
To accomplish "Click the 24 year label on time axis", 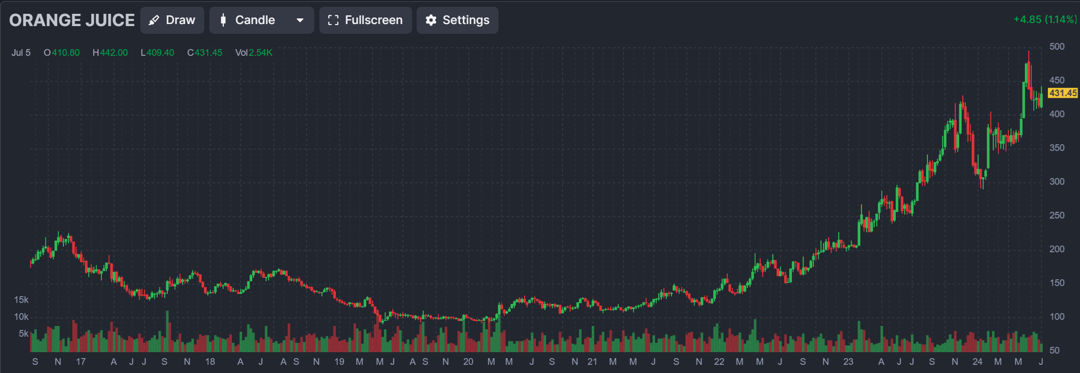I will point(978,362).
